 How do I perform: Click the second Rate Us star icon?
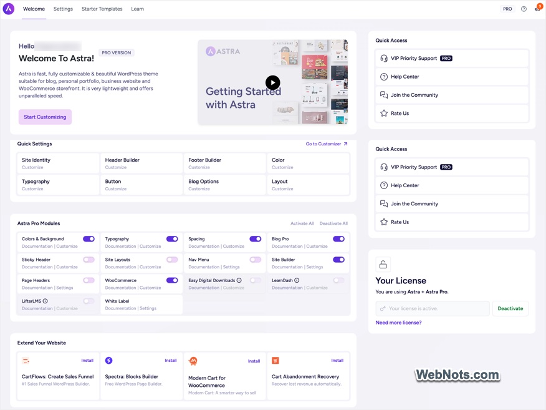384,222
